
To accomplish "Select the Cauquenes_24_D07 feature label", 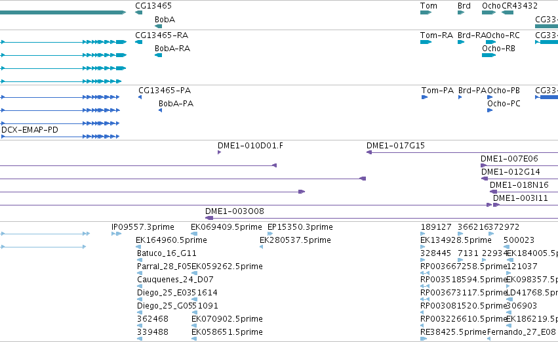I will pos(175,280).
